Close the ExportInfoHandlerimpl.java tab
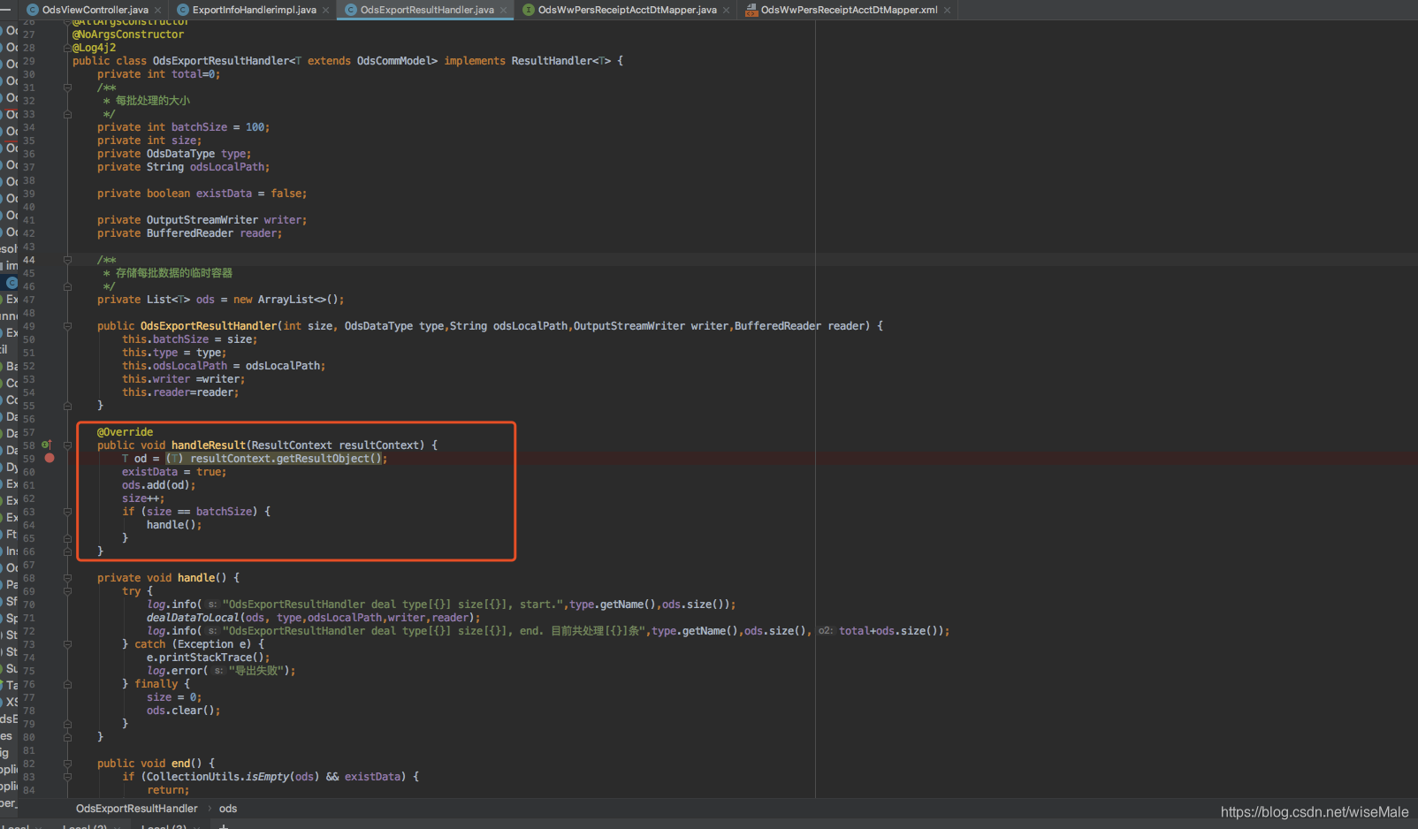 coord(325,10)
